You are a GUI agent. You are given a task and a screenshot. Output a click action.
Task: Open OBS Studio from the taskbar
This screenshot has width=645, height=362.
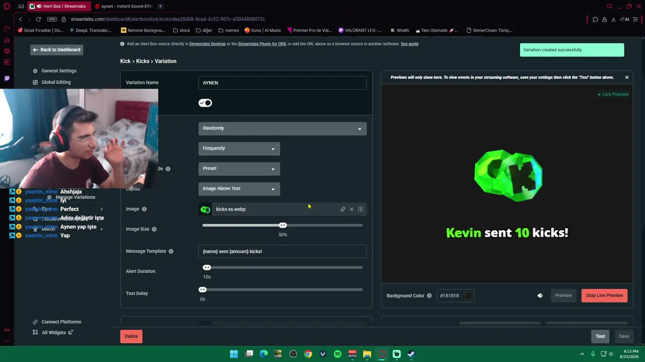(x=293, y=354)
